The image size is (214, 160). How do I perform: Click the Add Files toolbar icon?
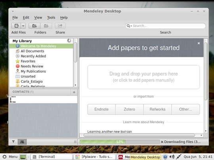(x=16, y=26)
